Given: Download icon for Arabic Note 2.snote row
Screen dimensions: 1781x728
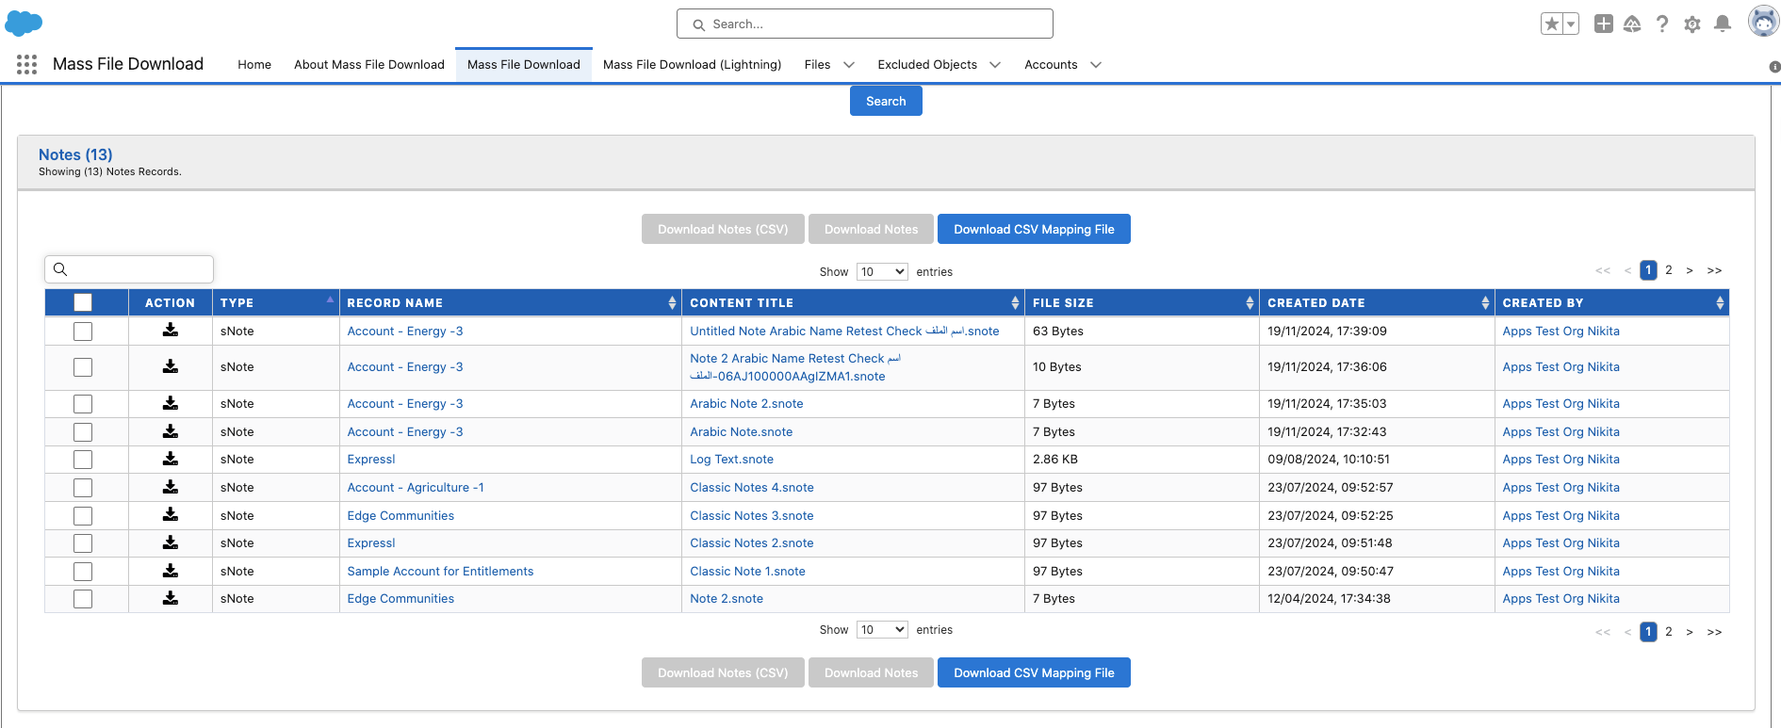Looking at the screenshot, I should (171, 403).
